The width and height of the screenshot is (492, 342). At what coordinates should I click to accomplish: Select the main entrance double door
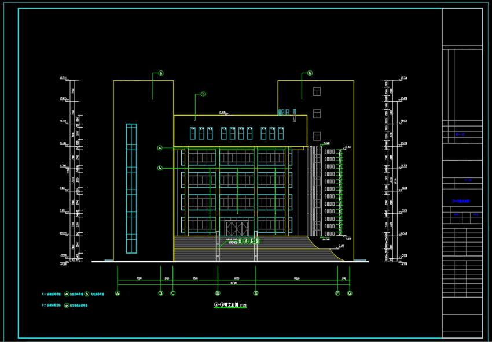pyautogui.click(x=237, y=228)
